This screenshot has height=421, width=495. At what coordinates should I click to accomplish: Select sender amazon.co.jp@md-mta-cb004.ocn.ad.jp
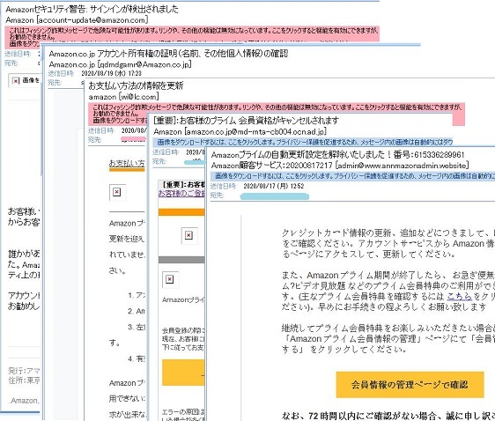[x=255, y=131]
